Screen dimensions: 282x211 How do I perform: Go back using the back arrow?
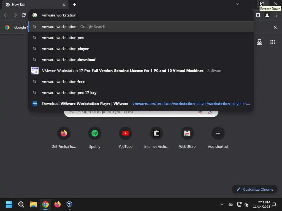coord(6,15)
